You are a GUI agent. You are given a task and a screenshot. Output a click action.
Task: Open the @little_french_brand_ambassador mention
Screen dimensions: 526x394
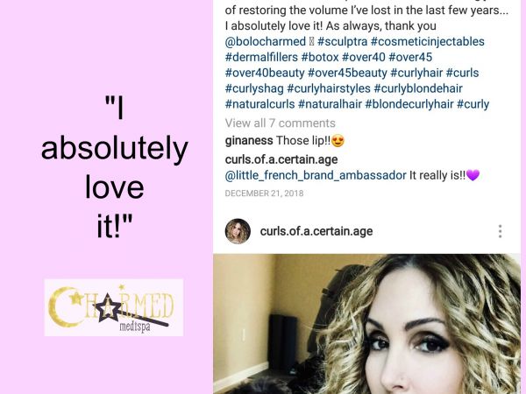coord(316,175)
